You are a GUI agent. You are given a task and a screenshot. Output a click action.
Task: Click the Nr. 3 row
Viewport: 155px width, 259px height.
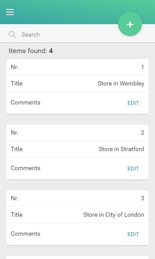[x=77, y=199]
